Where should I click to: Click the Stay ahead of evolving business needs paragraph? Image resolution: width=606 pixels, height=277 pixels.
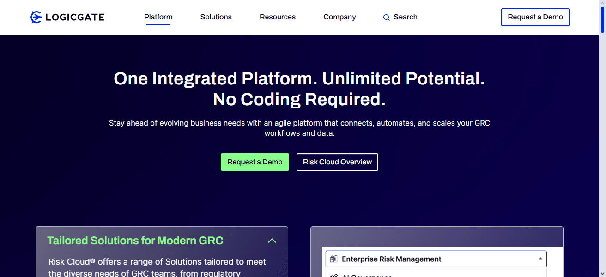pyautogui.click(x=299, y=128)
